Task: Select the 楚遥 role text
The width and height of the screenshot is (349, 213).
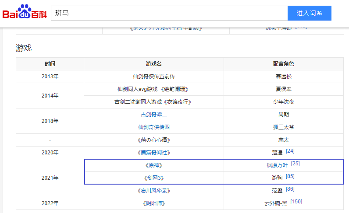Action: 277,153
